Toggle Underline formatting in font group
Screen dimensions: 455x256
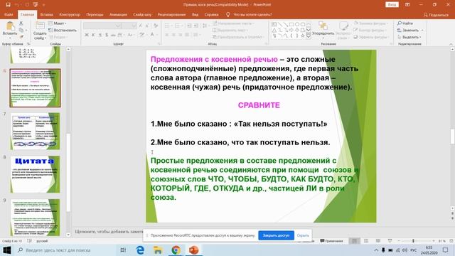tap(100, 35)
